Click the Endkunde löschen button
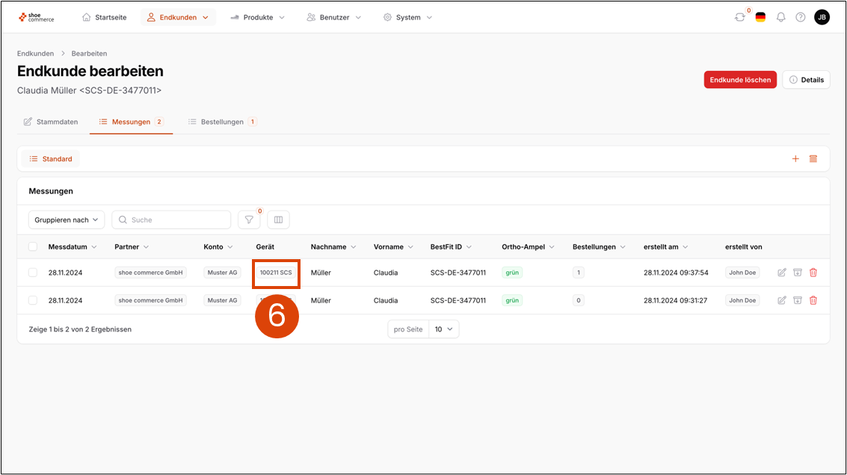Viewport: 847px width, 475px height. click(x=740, y=80)
